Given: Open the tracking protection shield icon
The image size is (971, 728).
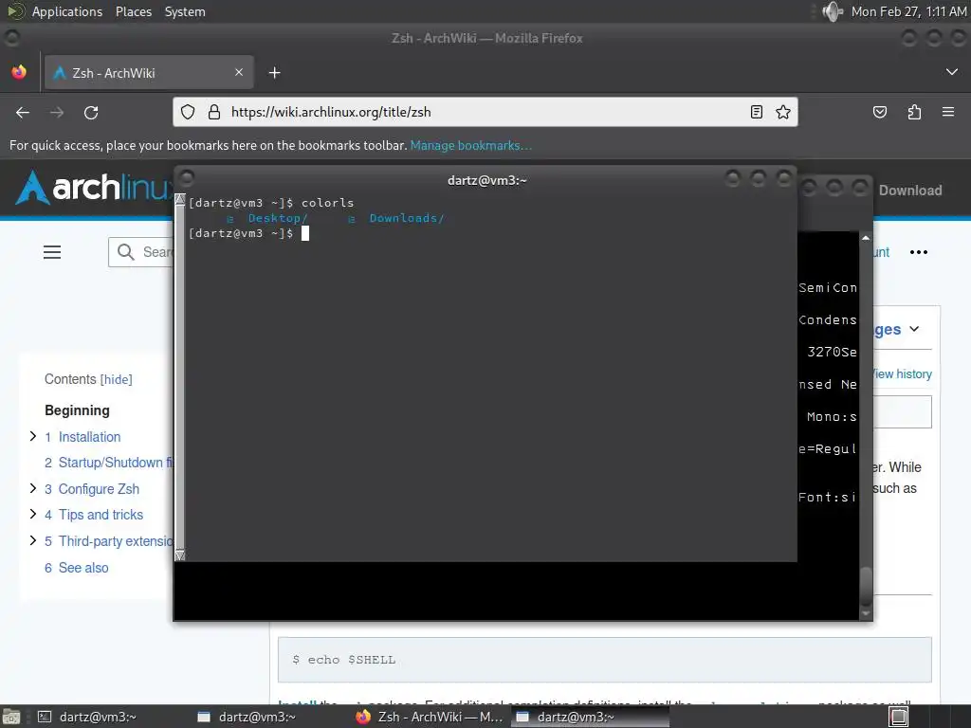Looking at the screenshot, I should click(188, 112).
